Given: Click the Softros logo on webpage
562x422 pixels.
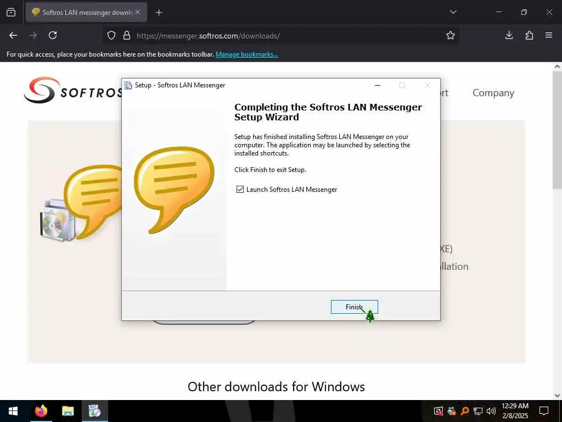Looking at the screenshot, I should [x=73, y=90].
